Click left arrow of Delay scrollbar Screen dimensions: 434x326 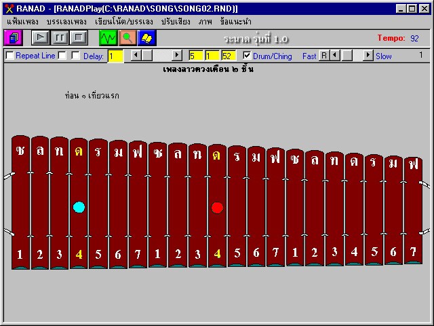point(136,56)
